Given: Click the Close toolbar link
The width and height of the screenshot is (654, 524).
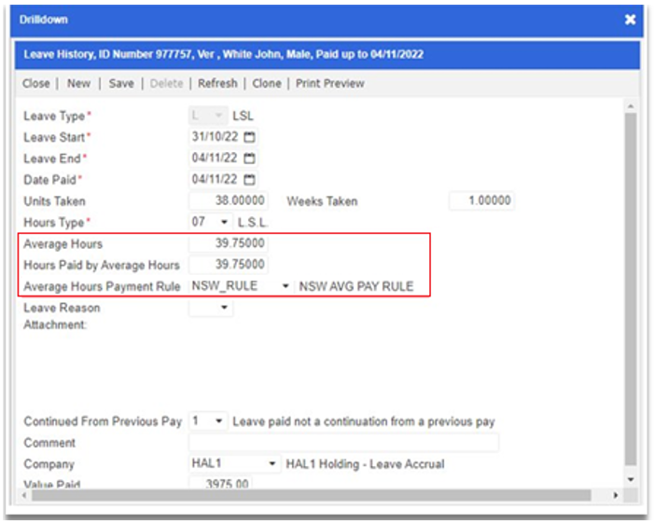Looking at the screenshot, I should (x=36, y=83).
